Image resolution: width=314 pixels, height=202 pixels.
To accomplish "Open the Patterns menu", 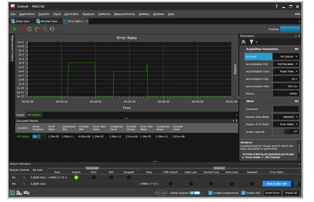I will point(104,14).
